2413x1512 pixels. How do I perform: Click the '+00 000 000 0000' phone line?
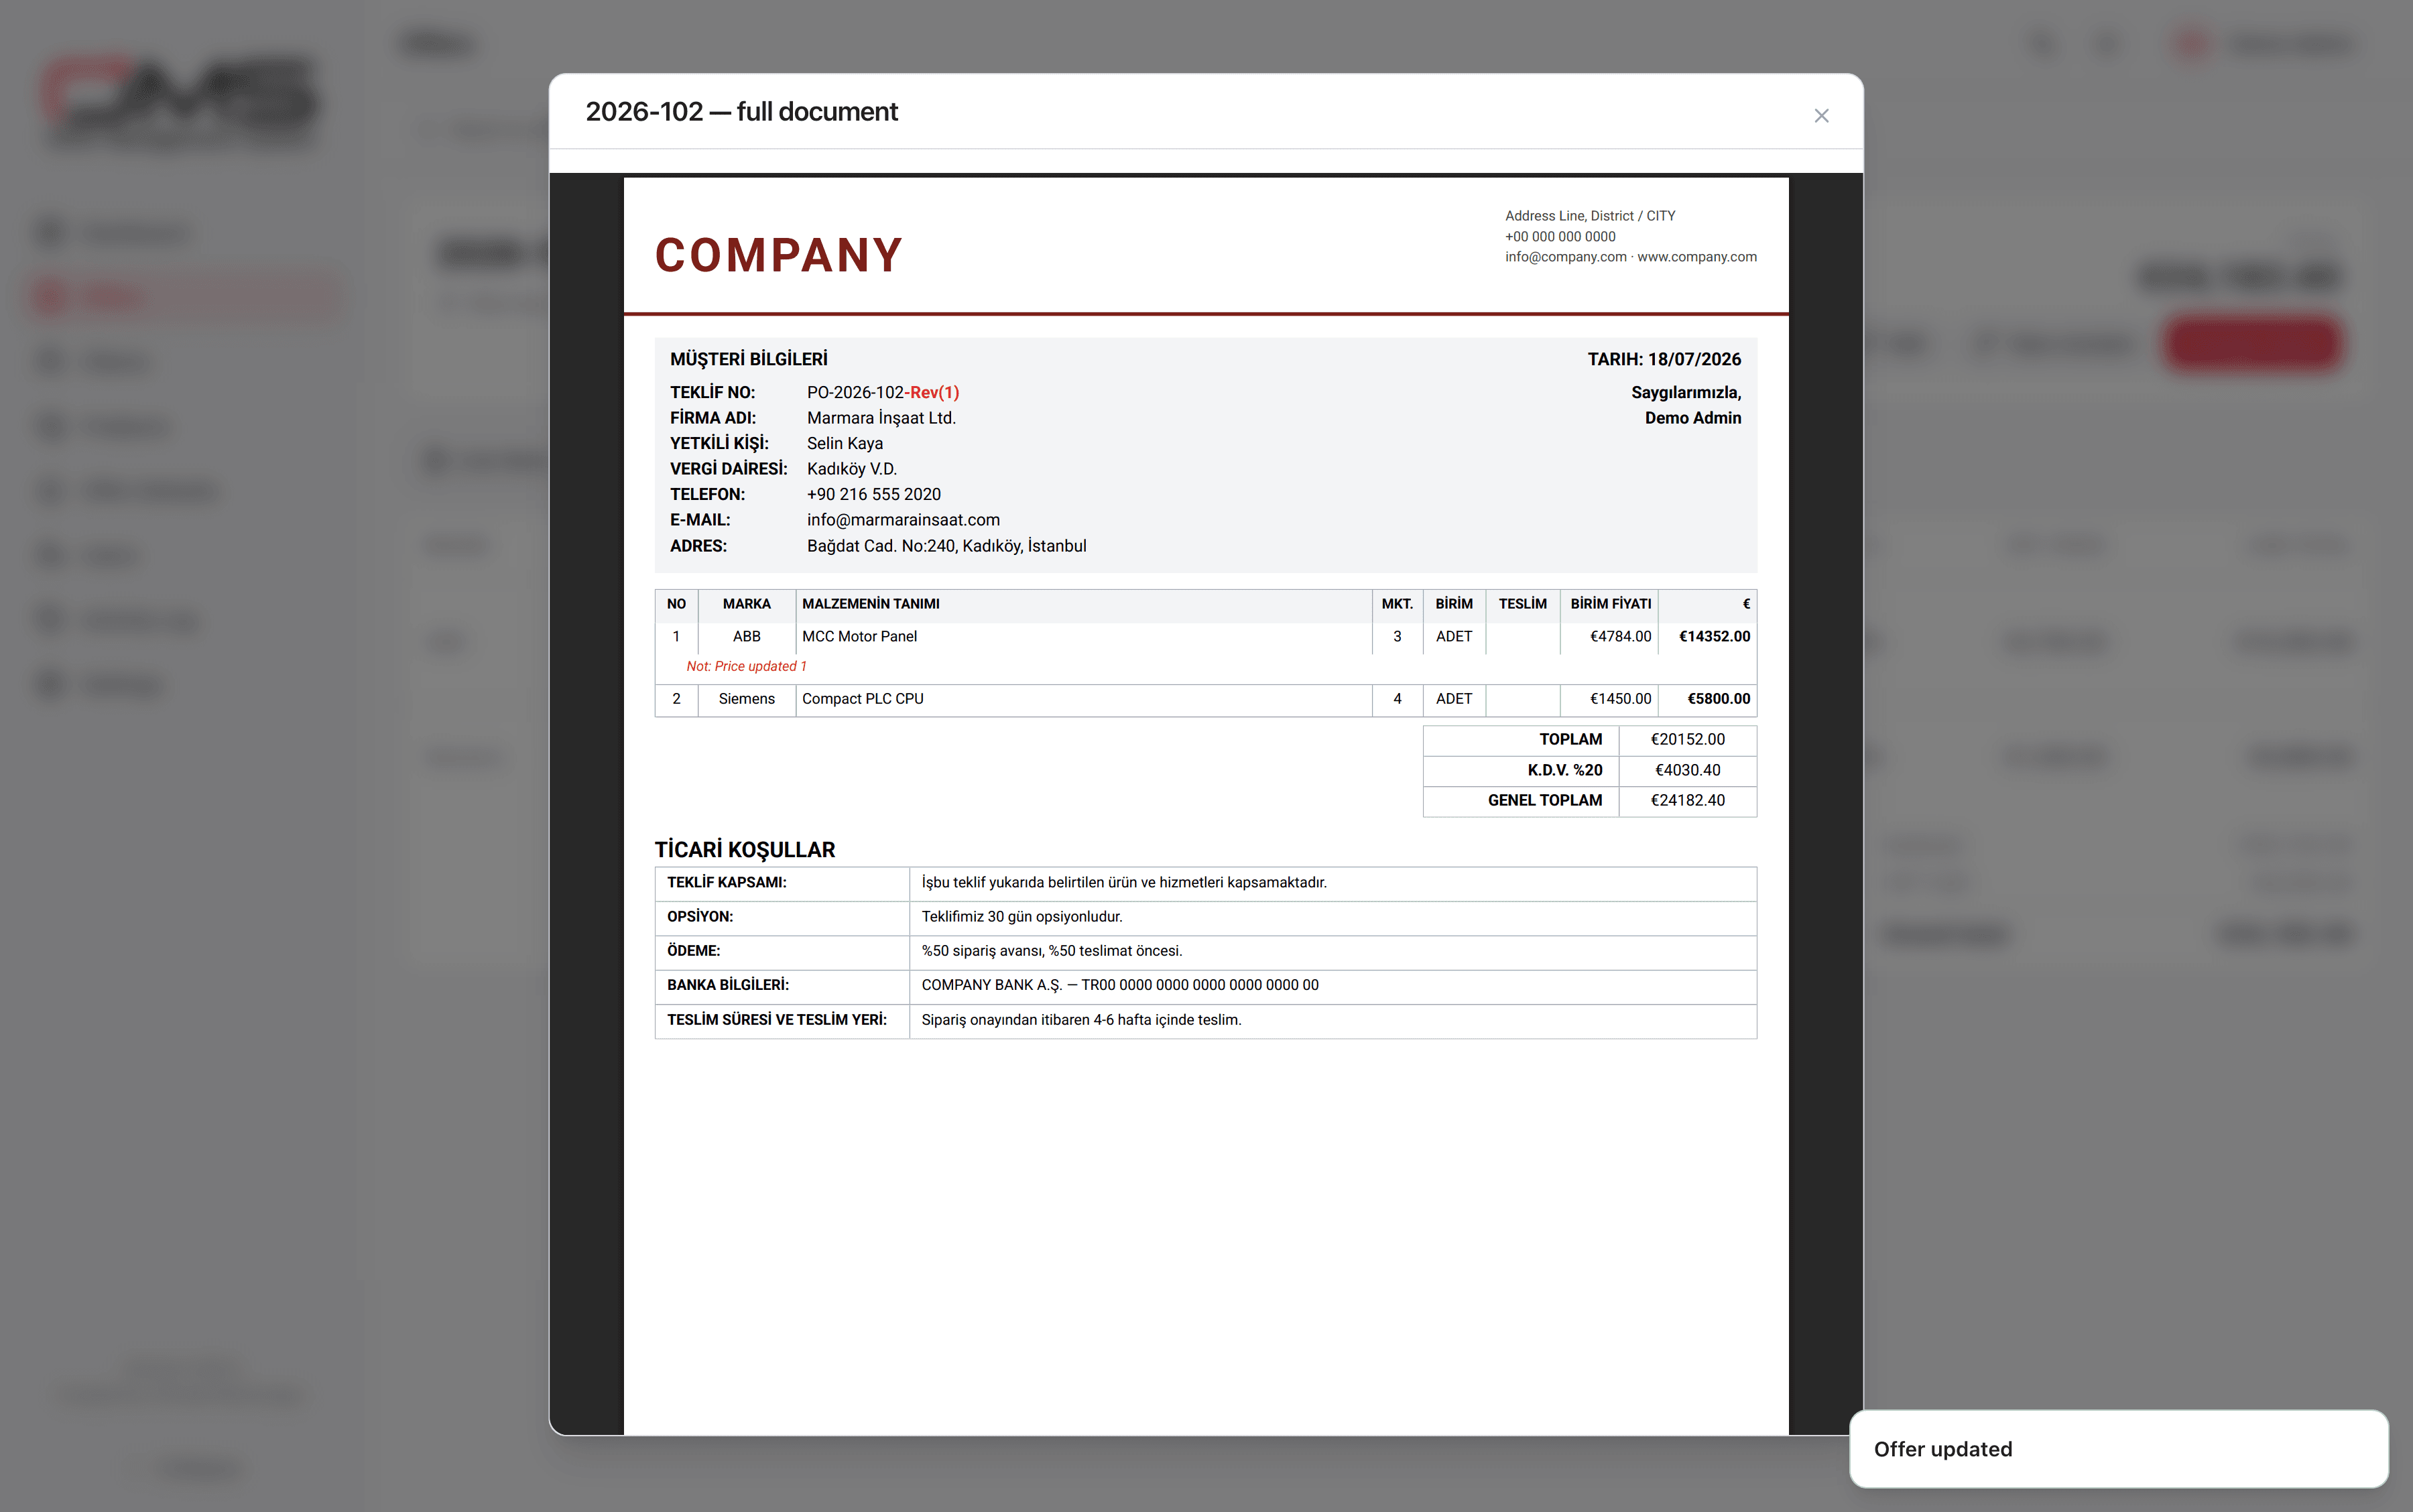tap(1559, 237)
